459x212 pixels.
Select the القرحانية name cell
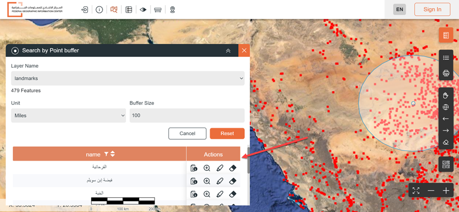tap(99, 167)
